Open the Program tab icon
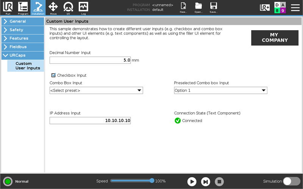 coord(23,8)
